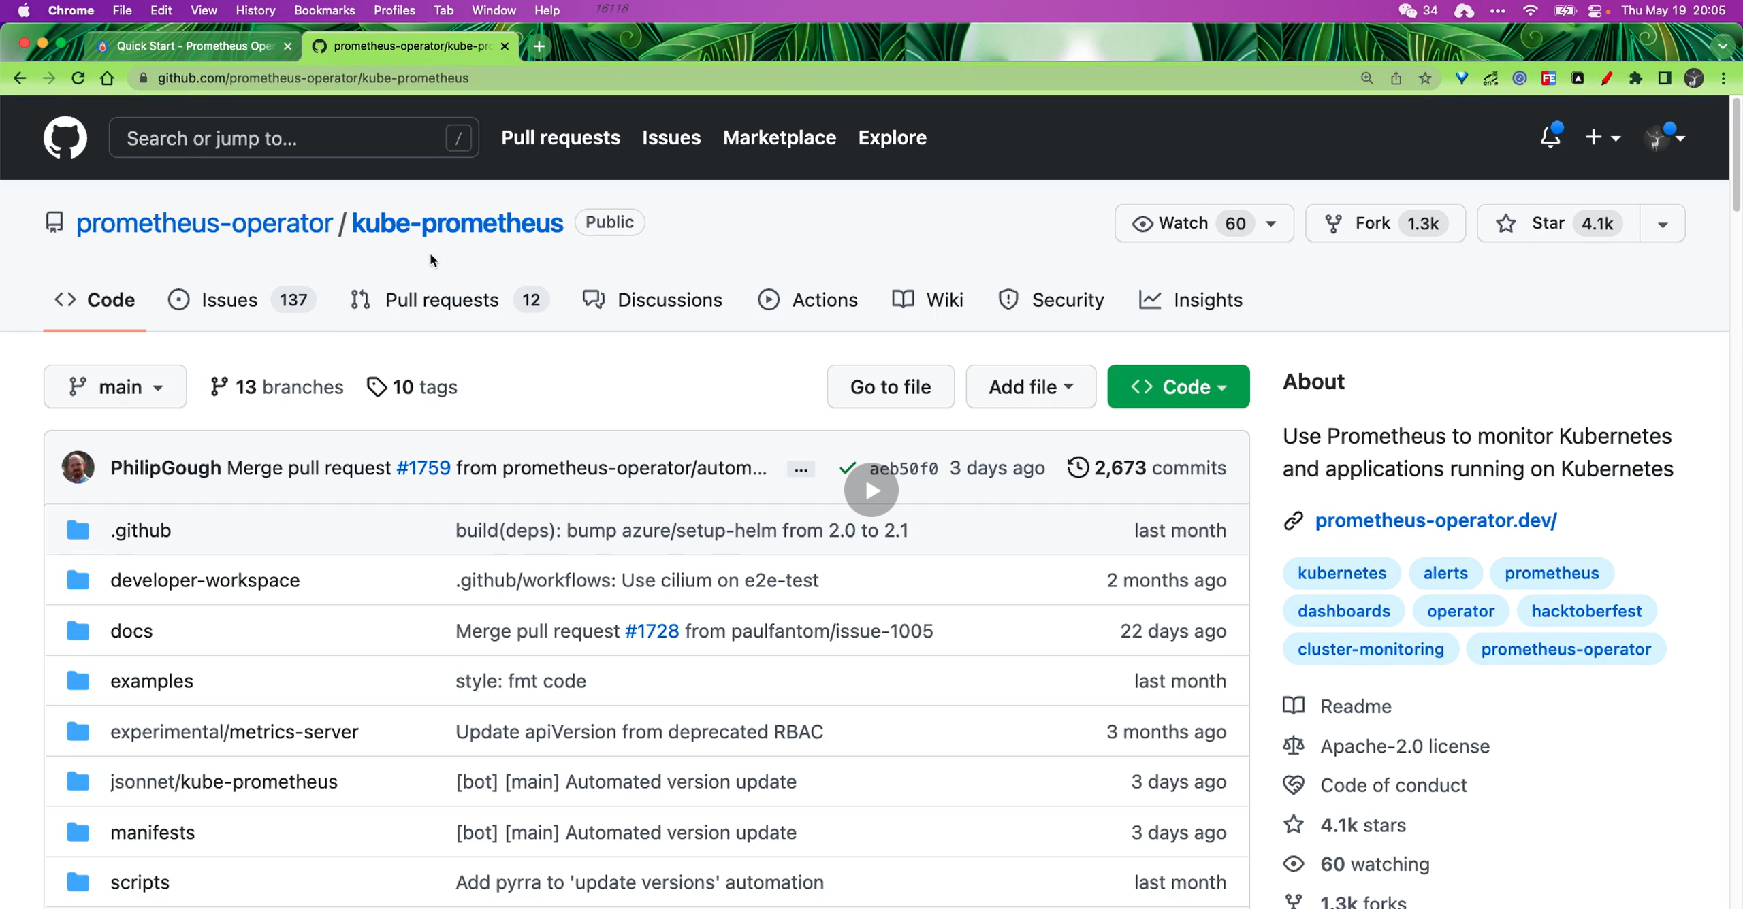Open the prometheus-operator.dev website link
Image resolution: width=1743 pixels, height=909 pixels.
point(1436,520)
